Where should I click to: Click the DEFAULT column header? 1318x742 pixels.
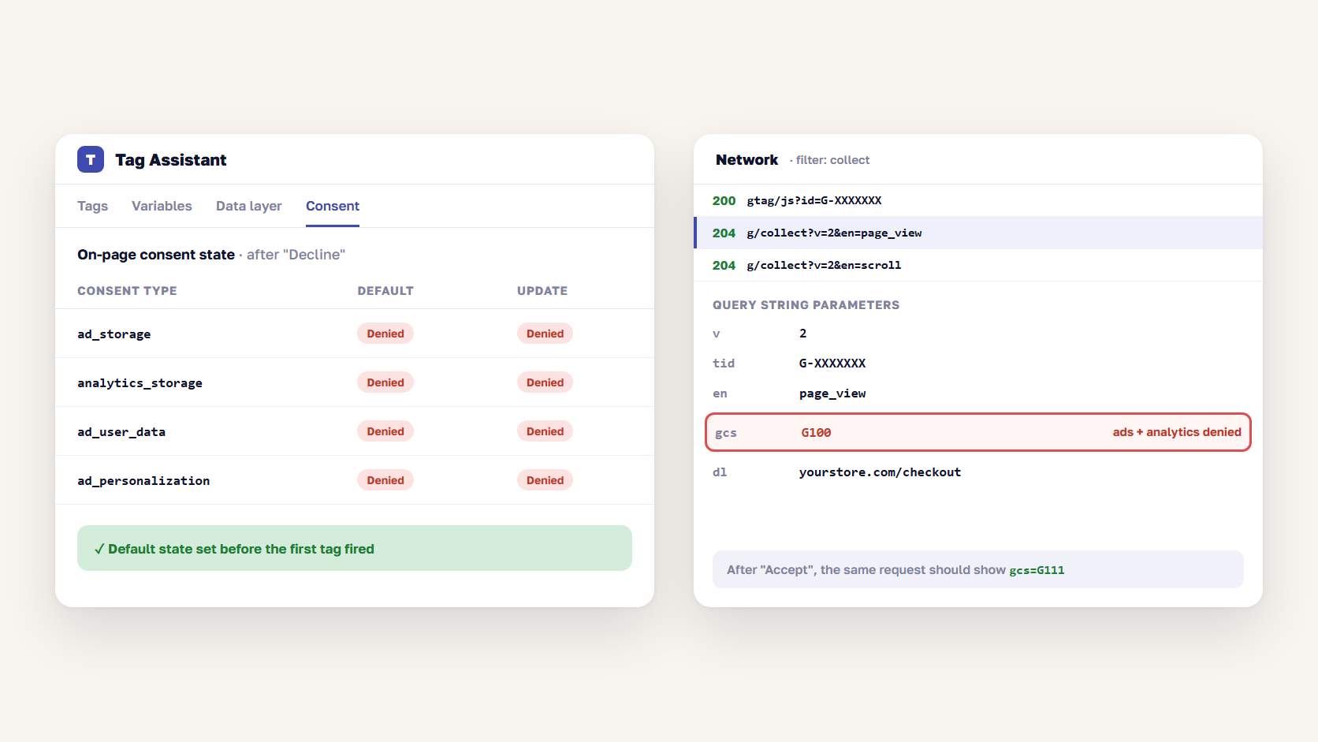click(385, 291)
